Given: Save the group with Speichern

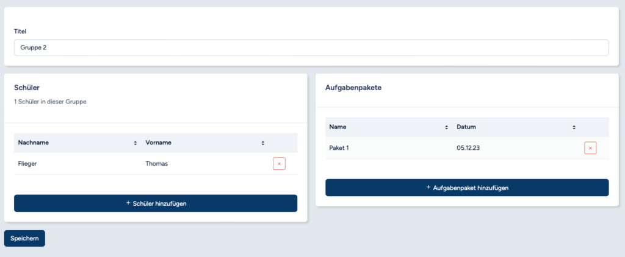Looking at the screenshot, I should pos(24,238).
